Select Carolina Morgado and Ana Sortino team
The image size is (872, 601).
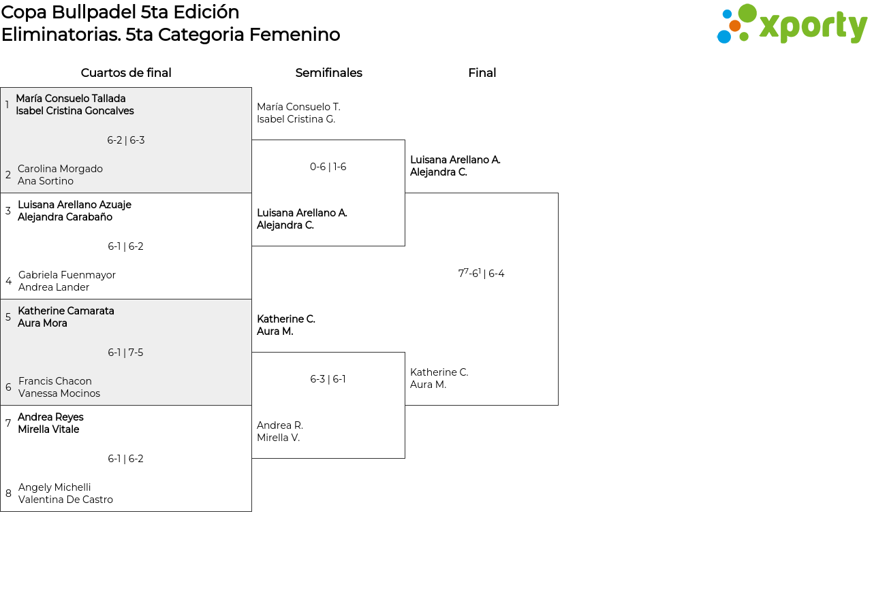pyautogui.click(x=60, y=175)
